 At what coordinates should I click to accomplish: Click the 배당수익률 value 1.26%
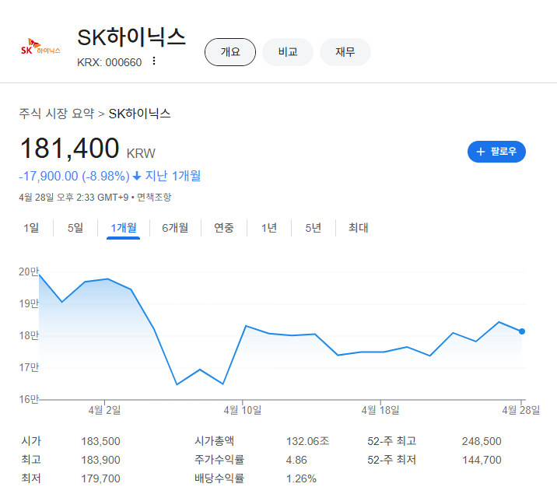[301, 478]
